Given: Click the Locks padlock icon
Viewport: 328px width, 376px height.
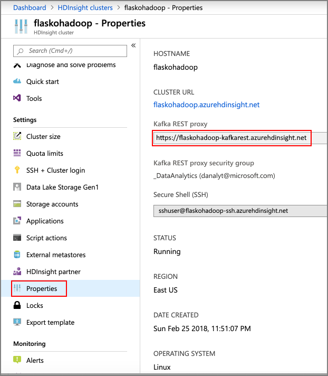Looking at the screenshot, I should pyautogui.click(x=17, y=306).
